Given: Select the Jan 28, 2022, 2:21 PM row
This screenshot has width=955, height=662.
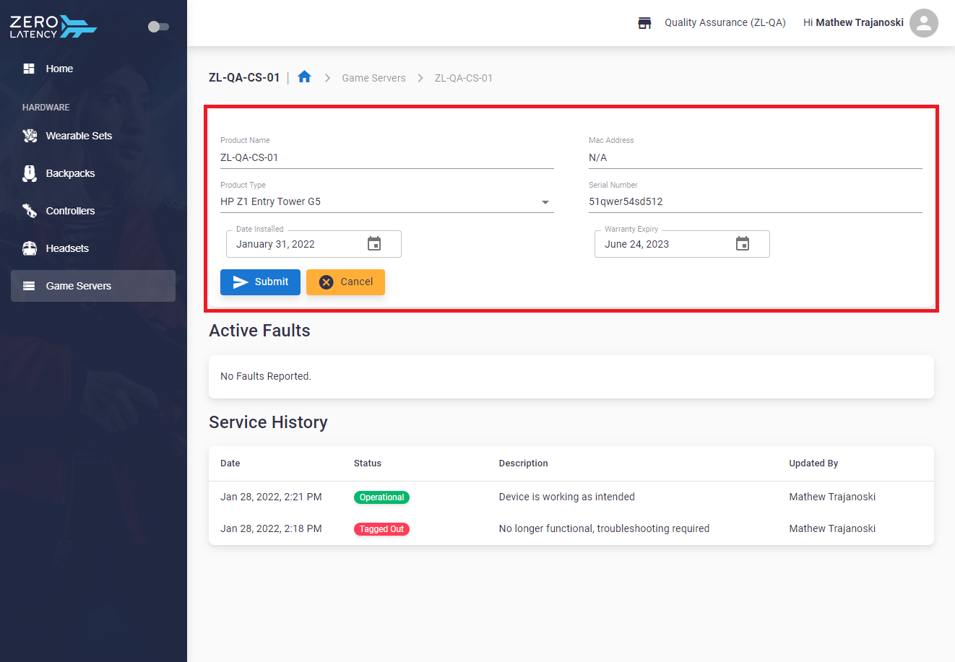Looking at the screenshot, I should pyautogui.click(x=571, y=497).
